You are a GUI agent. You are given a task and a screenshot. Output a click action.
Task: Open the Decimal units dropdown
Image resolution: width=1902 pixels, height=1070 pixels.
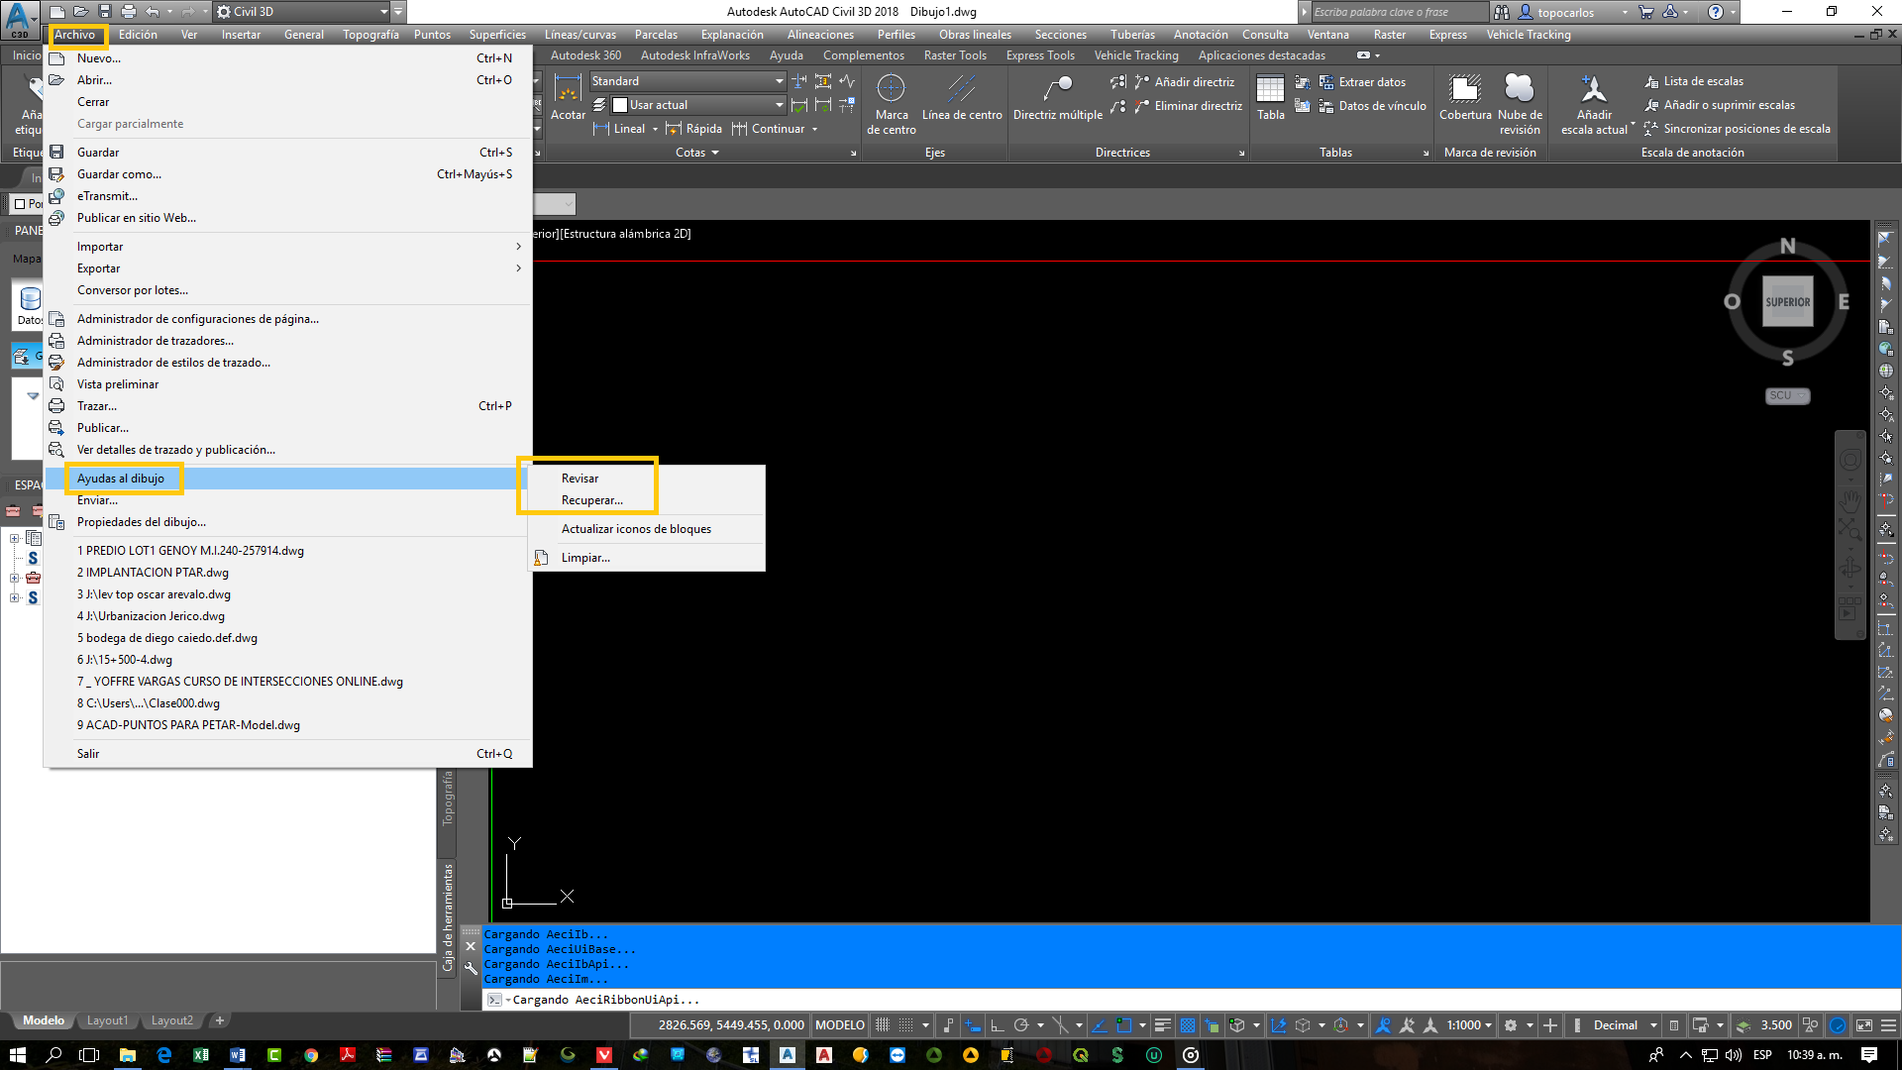coord(1625,1025)
